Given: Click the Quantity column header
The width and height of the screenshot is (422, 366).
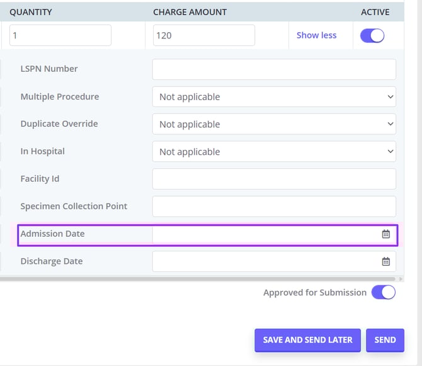Looking at the screenshot, I should point(30,12).
